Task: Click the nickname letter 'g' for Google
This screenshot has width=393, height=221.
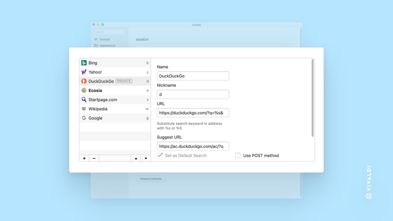Action: pyautogui.click(x=148, y=118)
